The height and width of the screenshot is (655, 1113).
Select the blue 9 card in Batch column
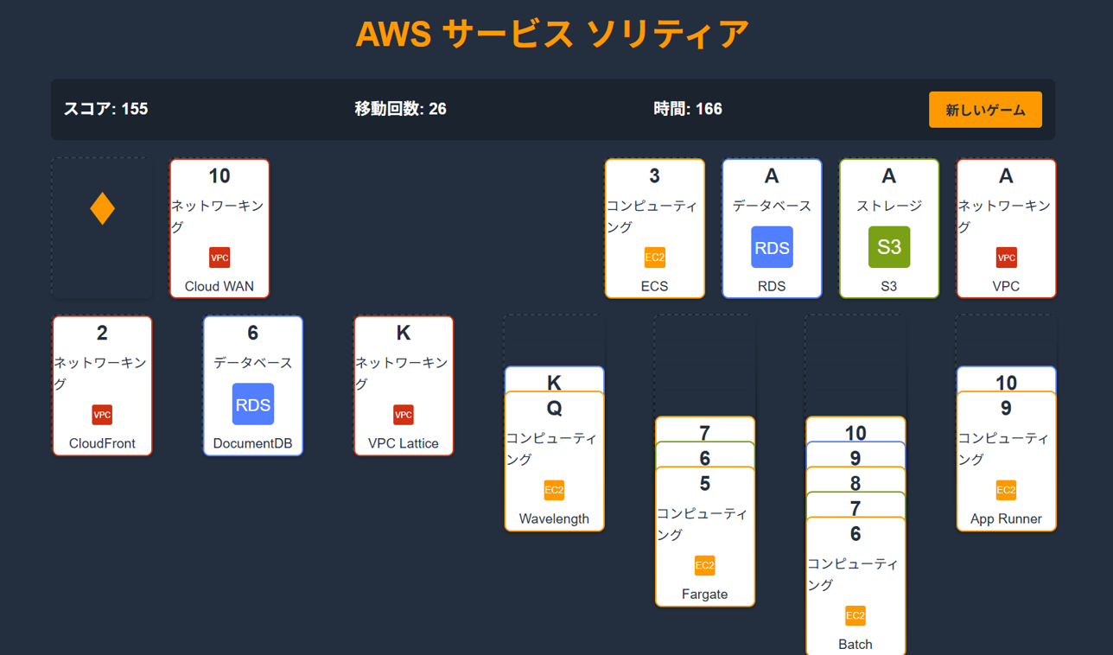[855, 455]
